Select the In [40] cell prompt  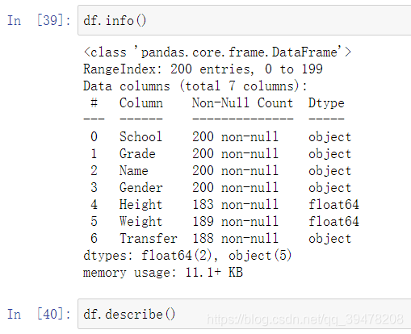(x=39, y=314)
